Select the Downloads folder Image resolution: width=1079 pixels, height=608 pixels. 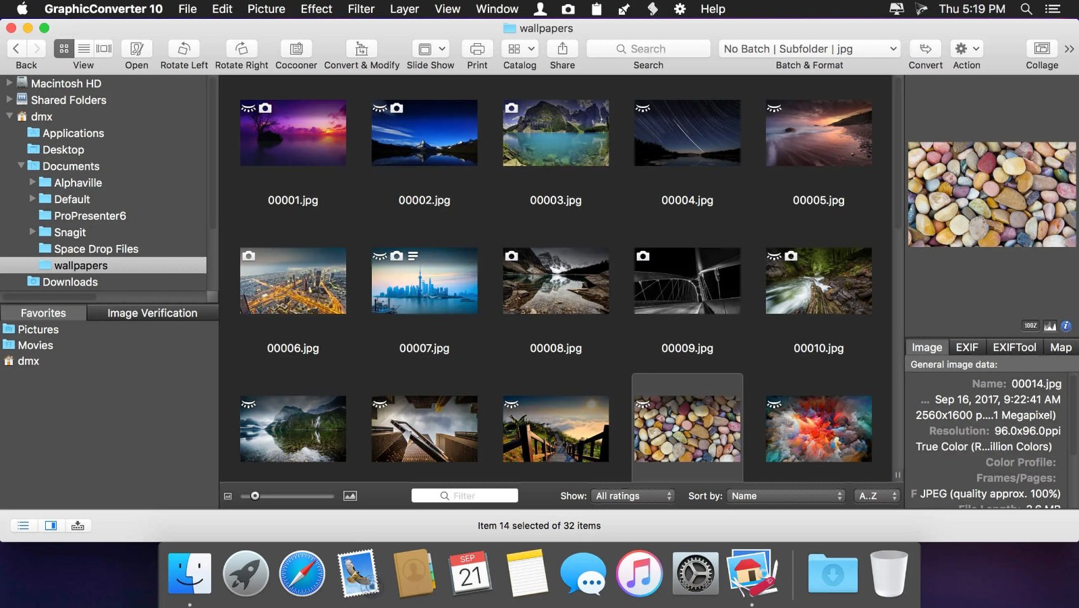click(70, 282)
